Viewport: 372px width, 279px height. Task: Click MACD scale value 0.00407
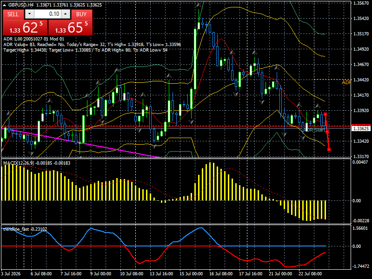pos(360,162)
